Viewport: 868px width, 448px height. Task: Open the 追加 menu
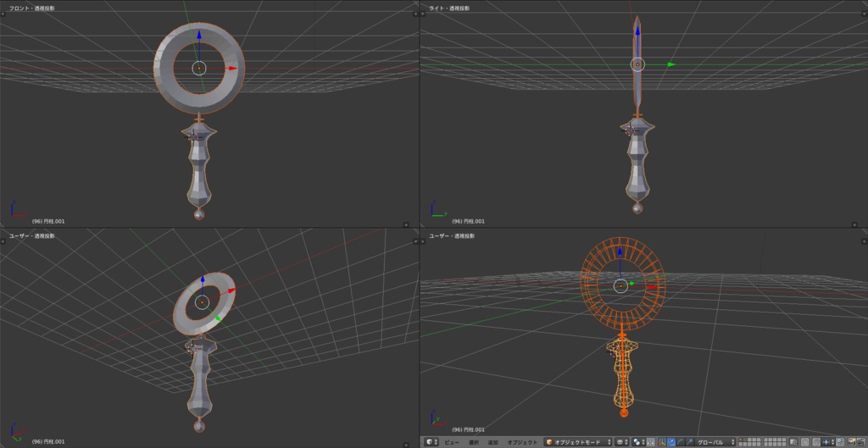coord(492,442)
